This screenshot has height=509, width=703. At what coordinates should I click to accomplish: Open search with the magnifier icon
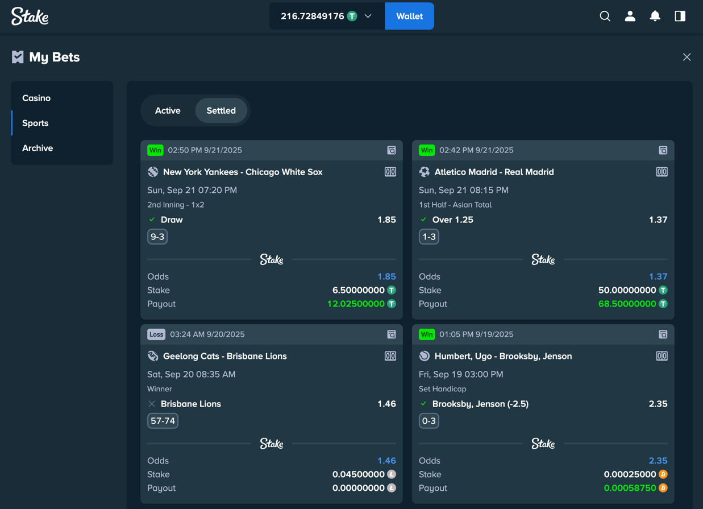pyautogui.click(x=605, y=16)
